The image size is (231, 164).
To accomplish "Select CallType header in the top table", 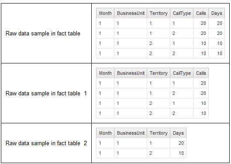I will (182, 13).
